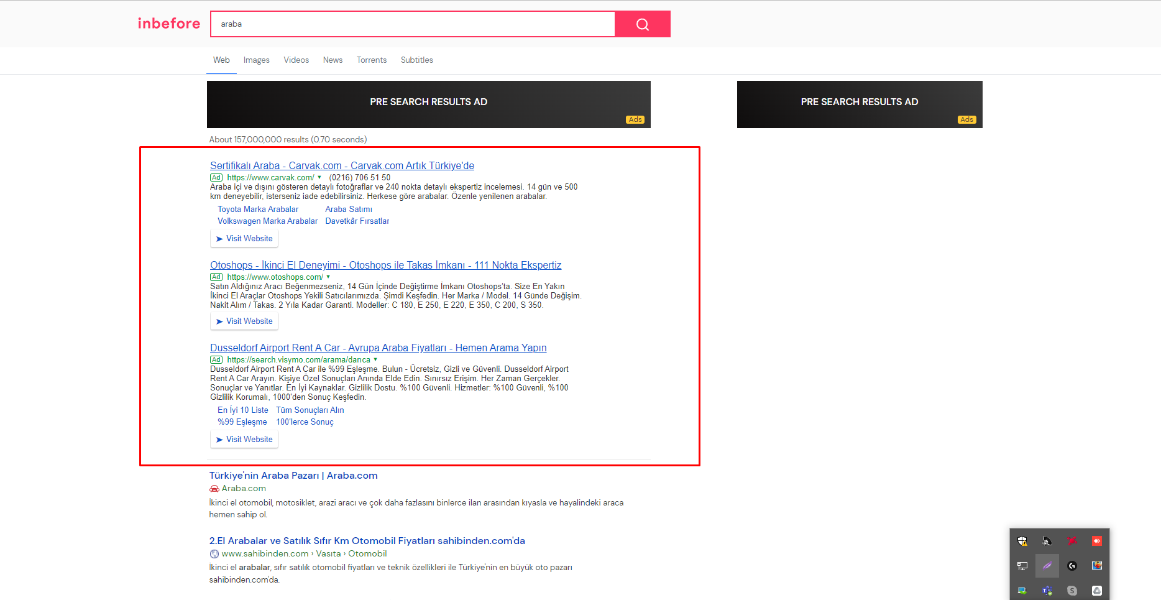The width and height of the screenshot is (1161, 600).
Task: Open AnyDesk from the system tray
Action: pyautogui.click(x=1097, y=541)
